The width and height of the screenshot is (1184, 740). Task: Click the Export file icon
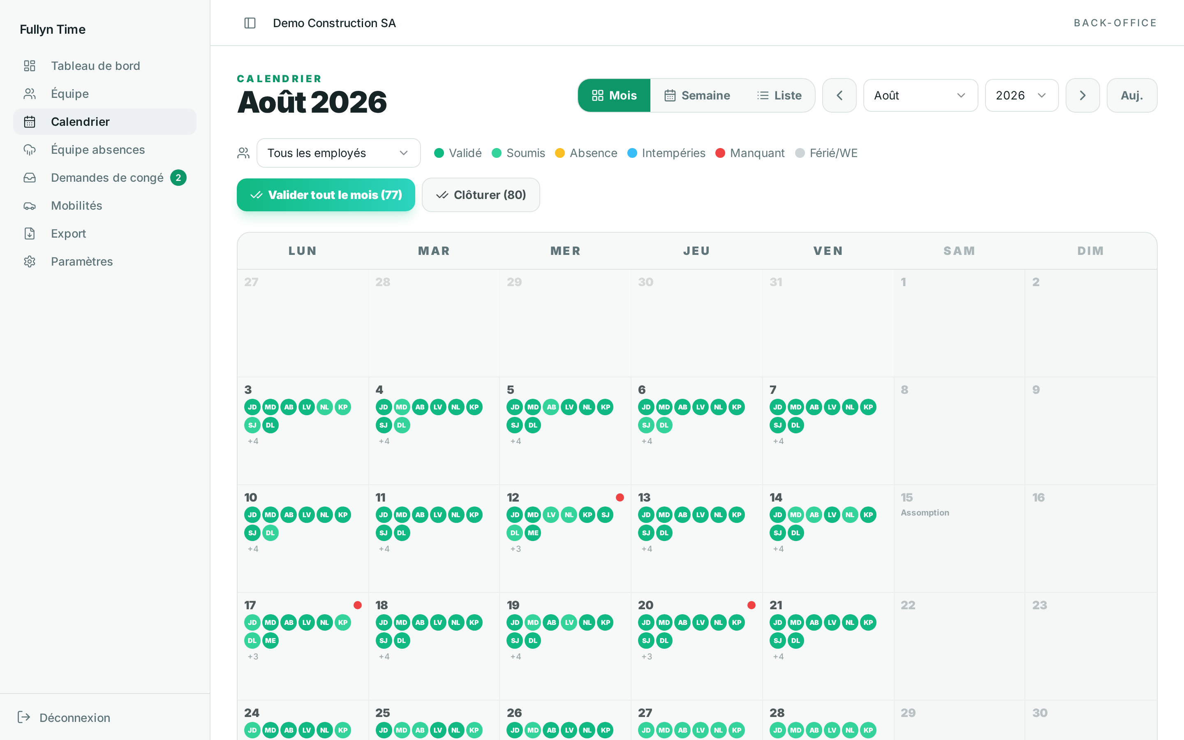pyautogui.click(x=29, y=234)
